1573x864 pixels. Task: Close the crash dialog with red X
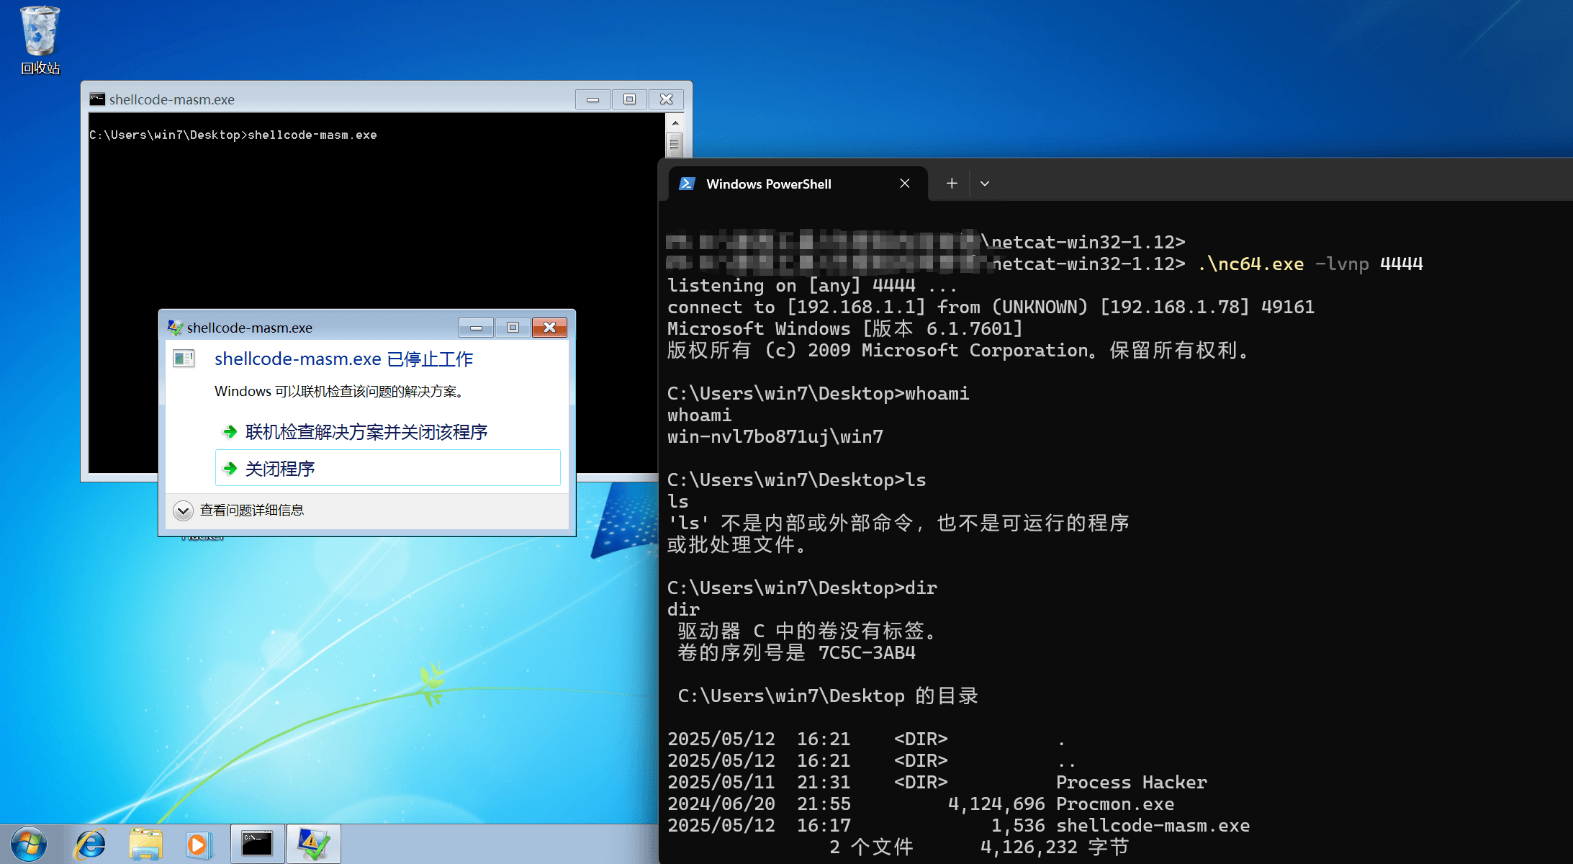[x=549, y=328]
